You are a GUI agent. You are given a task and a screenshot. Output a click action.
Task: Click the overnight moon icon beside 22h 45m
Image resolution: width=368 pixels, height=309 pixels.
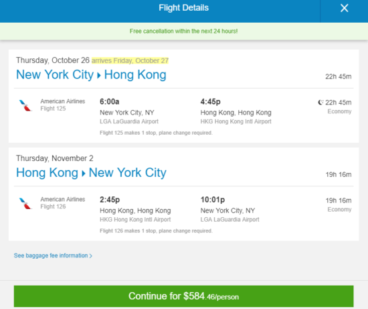click(320, 103)
